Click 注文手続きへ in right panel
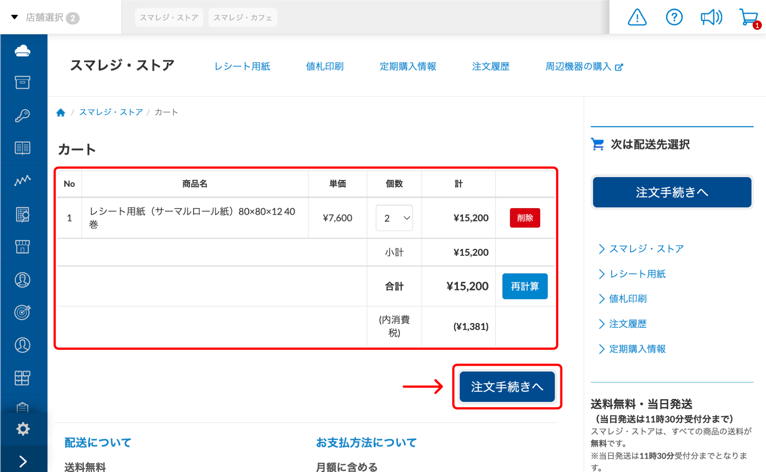 click(x=672, y=192)
